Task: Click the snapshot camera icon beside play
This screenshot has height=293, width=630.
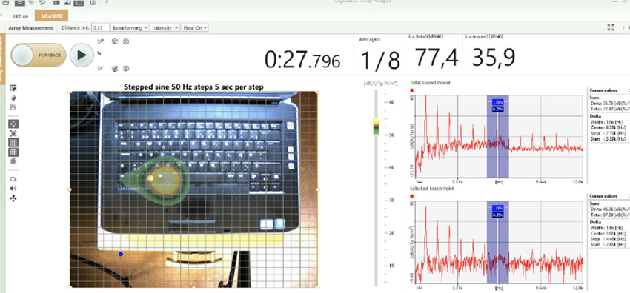Action: 114,41
